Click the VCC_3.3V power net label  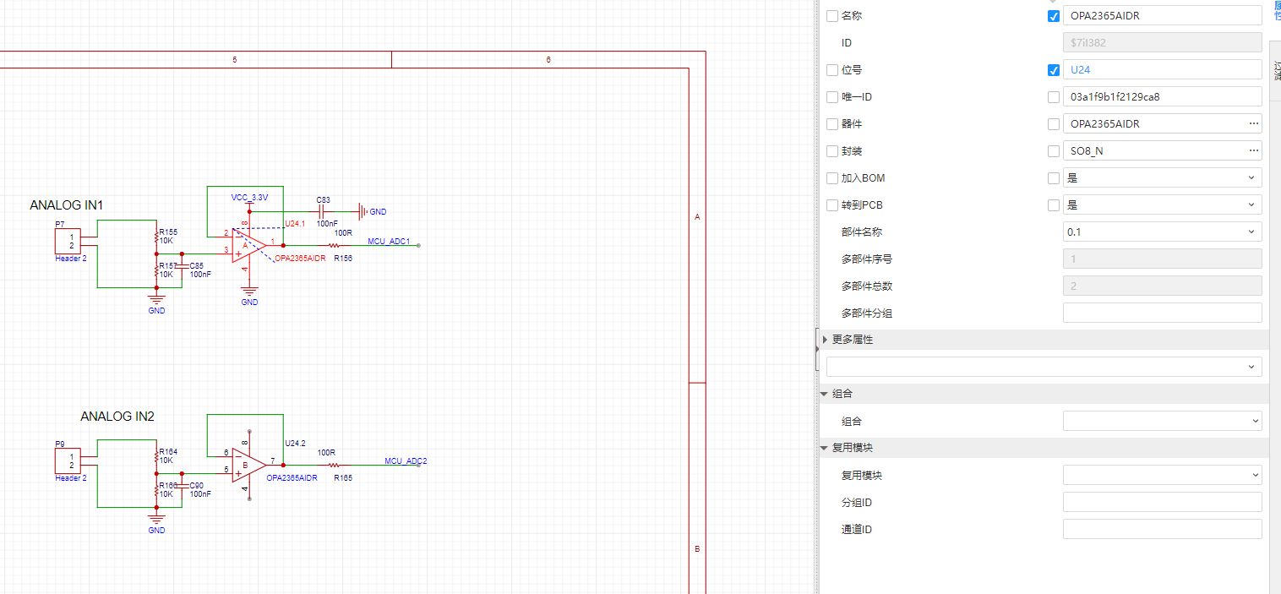[249, 197]
